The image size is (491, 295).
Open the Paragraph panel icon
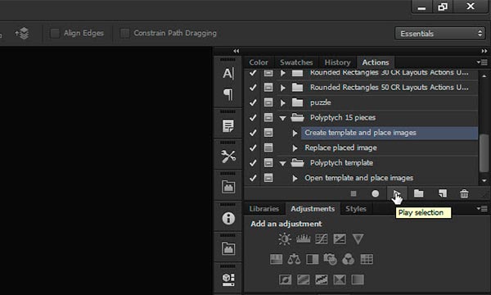[228, 94]
